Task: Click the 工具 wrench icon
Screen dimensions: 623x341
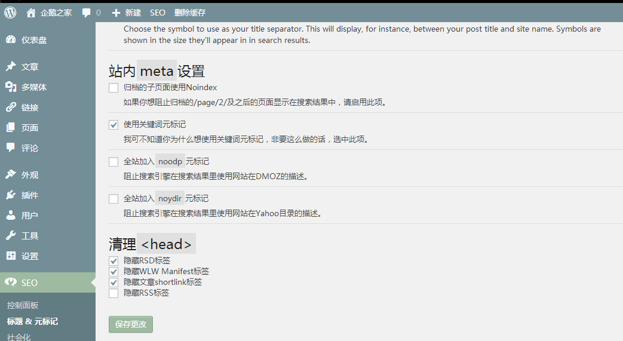Action: [x=11, y=235]
